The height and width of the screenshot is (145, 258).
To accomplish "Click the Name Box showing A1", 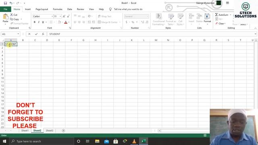I will pos(9,34).
